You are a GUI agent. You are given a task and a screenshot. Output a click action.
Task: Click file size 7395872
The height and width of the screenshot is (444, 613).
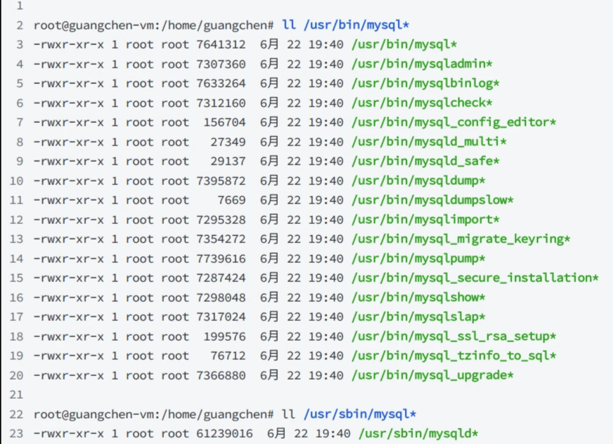(x=221, y=181)
